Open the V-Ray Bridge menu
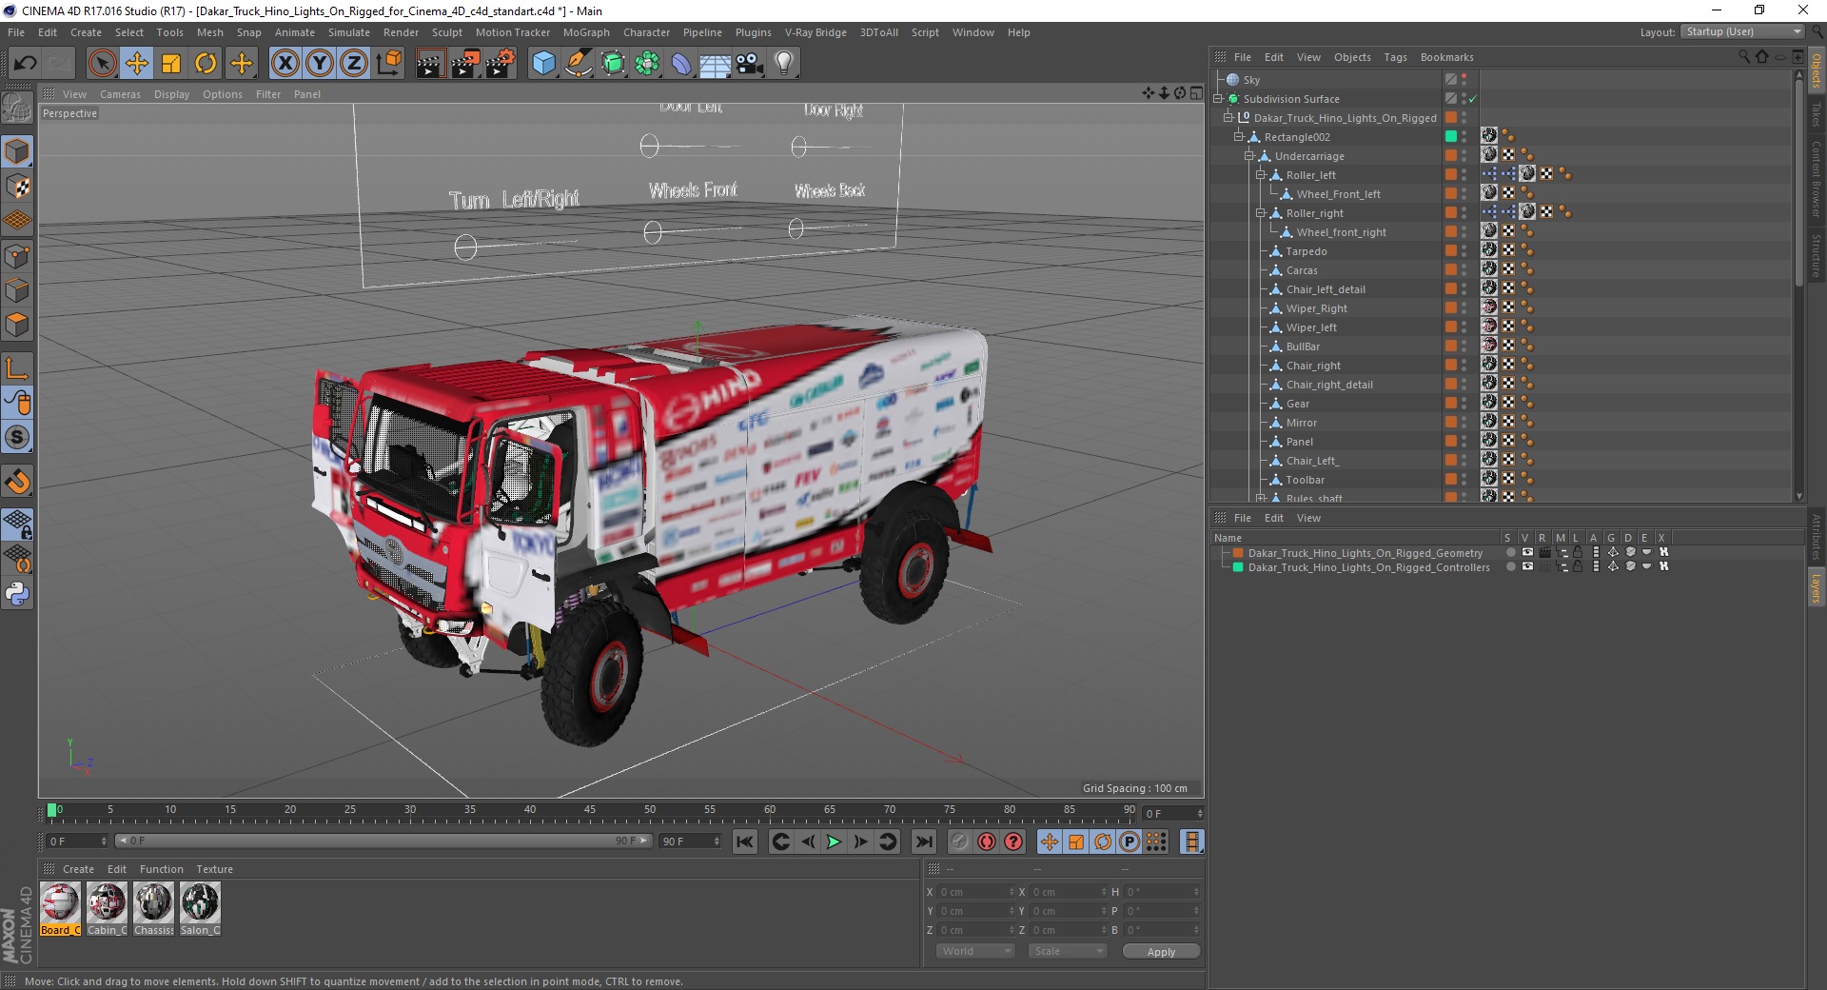 [x=815, y=32]
